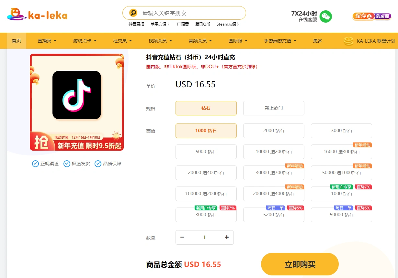Select the 5000 钻石 denomination
Image resolution: width=398 pixels, height=278 pixels.
pos(206,152)
